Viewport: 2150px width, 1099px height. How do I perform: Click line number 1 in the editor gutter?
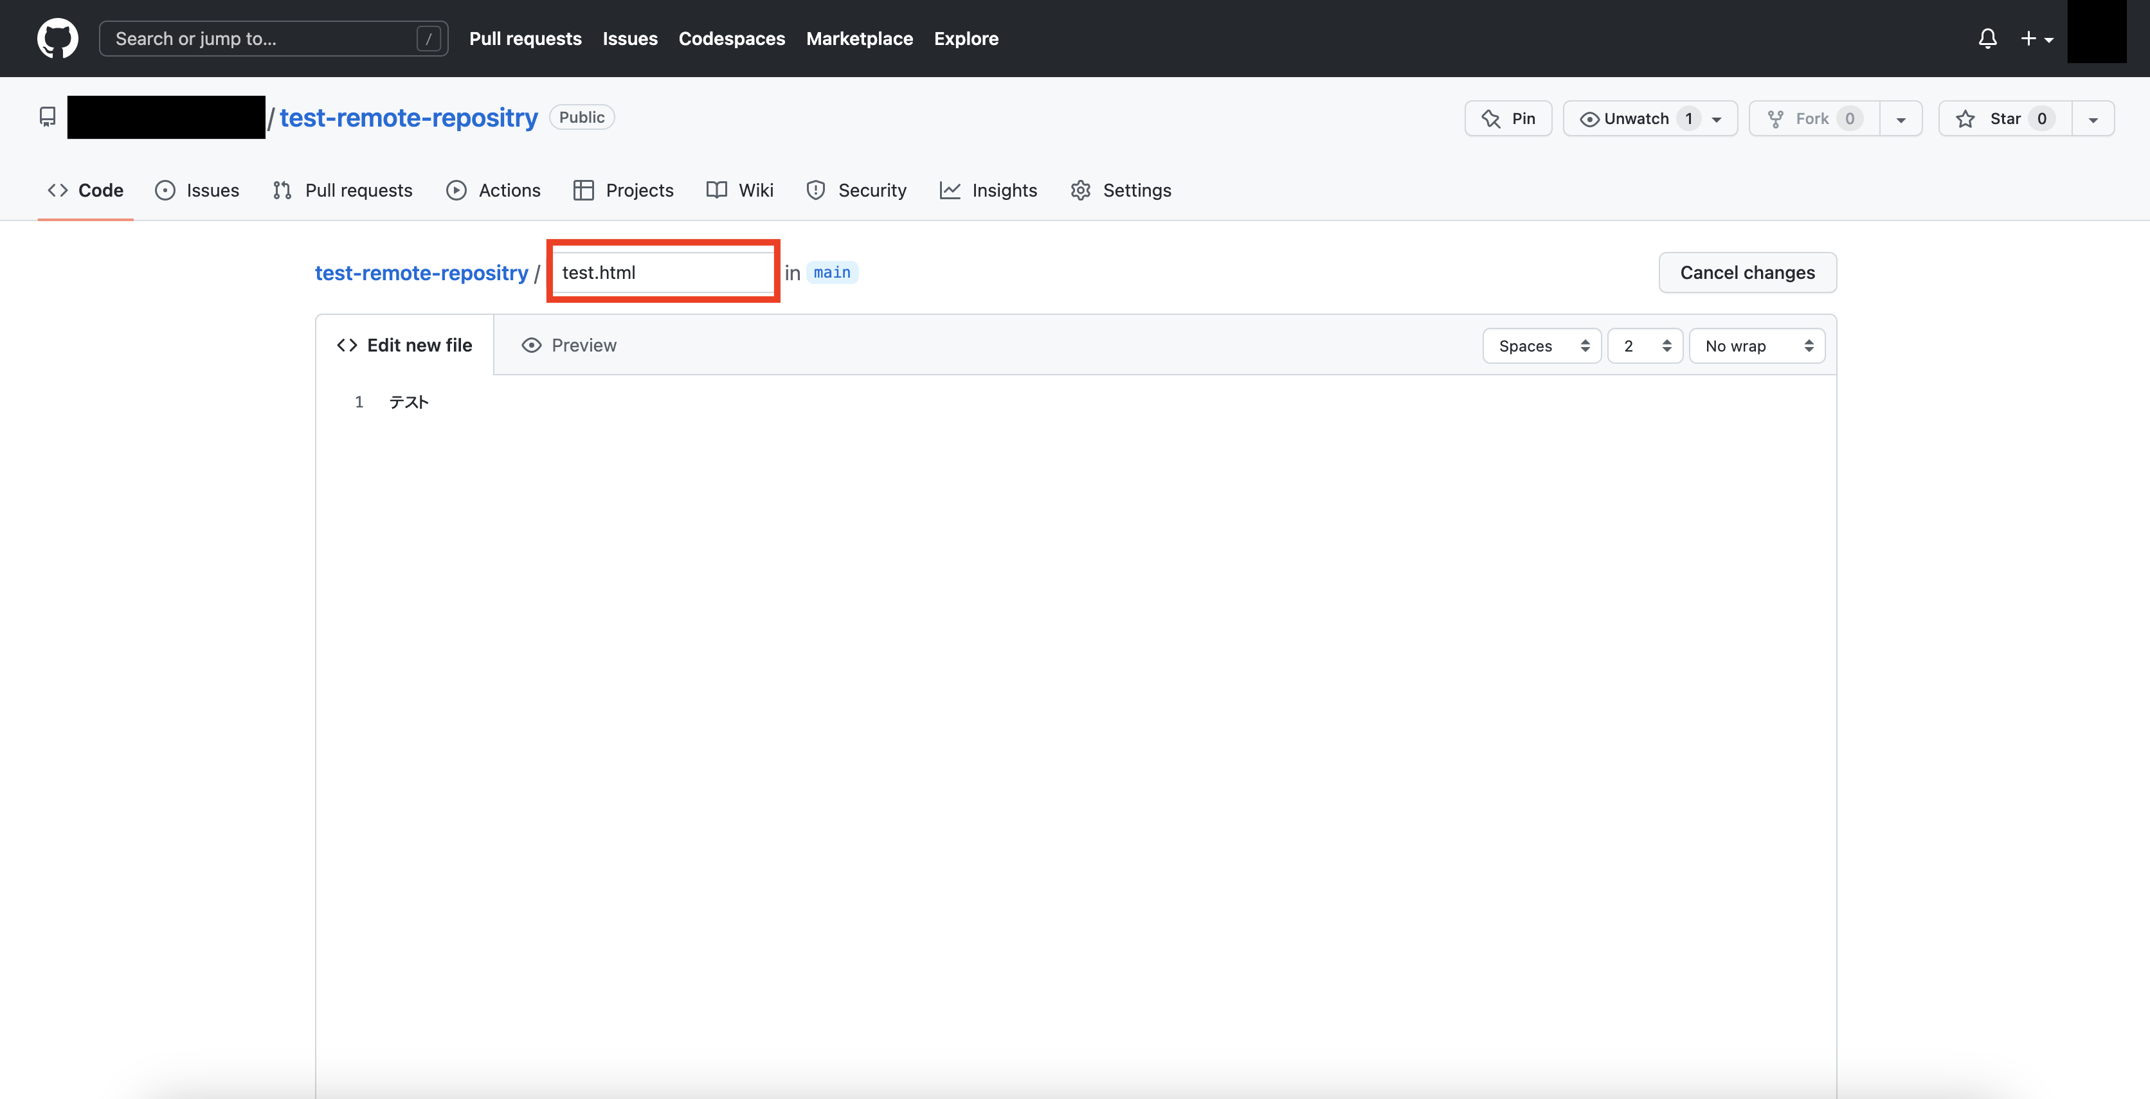(359, 402)
